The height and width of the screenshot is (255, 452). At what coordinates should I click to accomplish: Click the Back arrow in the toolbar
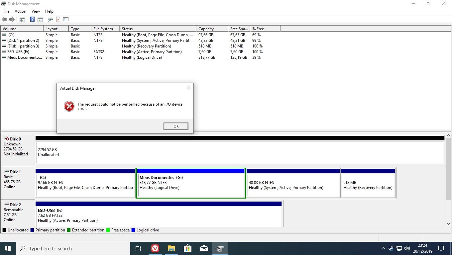pos(4,20)
